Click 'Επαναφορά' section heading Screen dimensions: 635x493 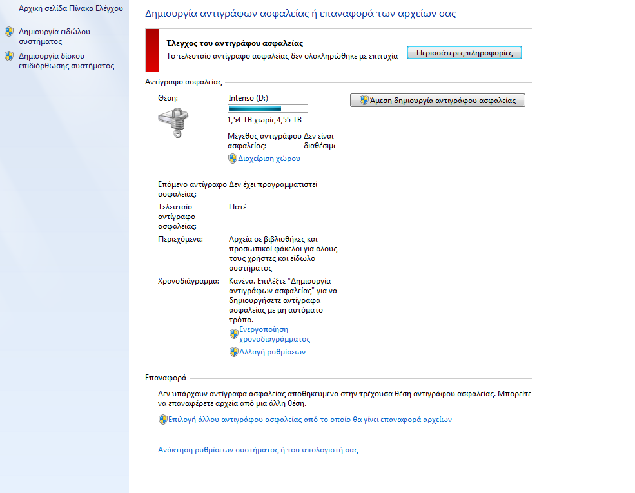(x=166, y=378)
